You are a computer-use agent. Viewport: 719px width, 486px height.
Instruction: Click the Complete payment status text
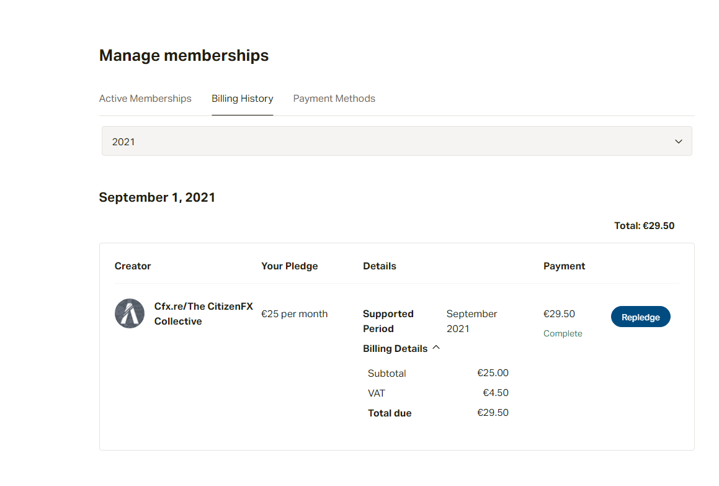563,334
